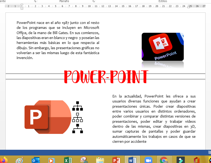Open the Office hub icon in taskbar
211x163 pixels.
[x=196, y=160]
